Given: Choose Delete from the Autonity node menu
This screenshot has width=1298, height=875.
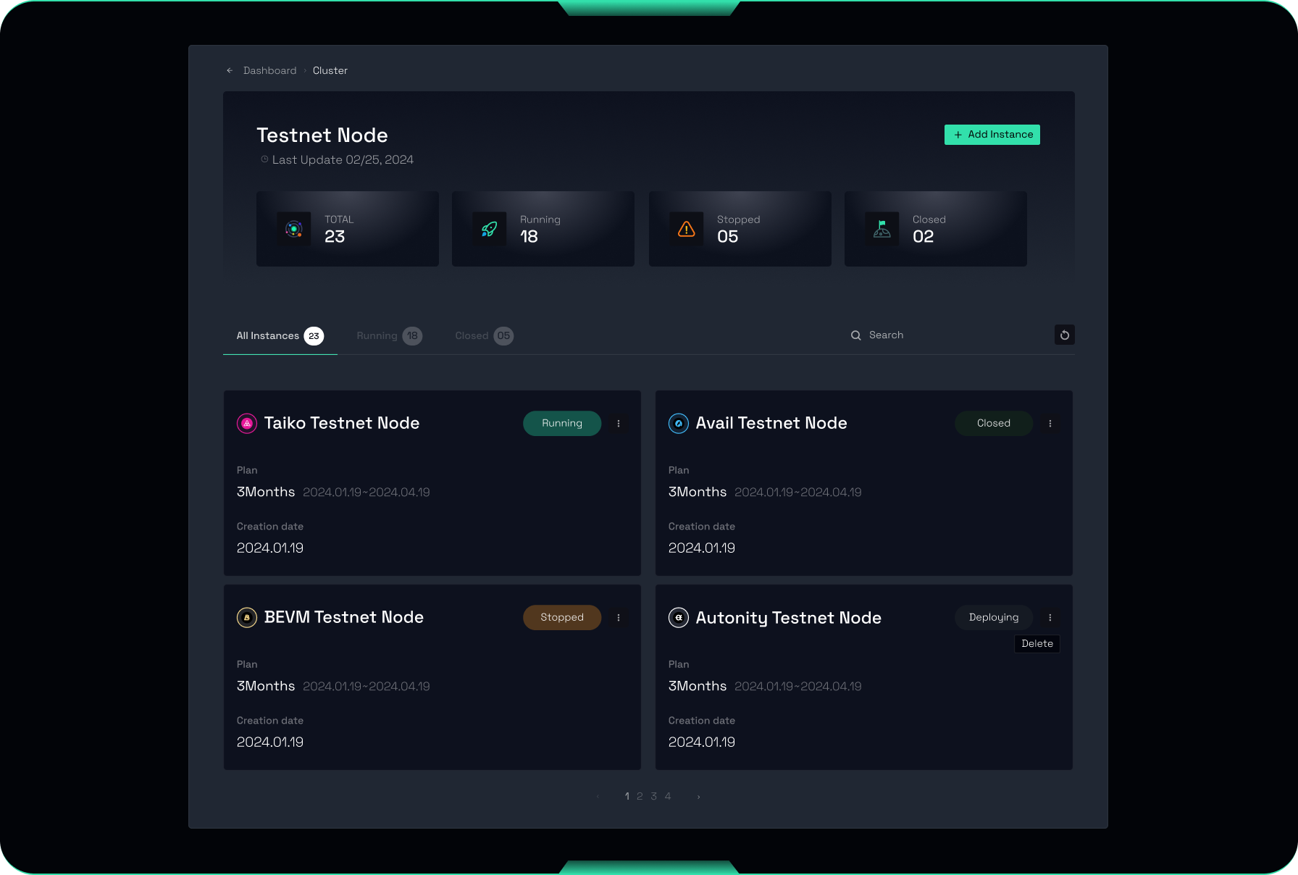Looking at the screenshot, I should (1037, 644).
